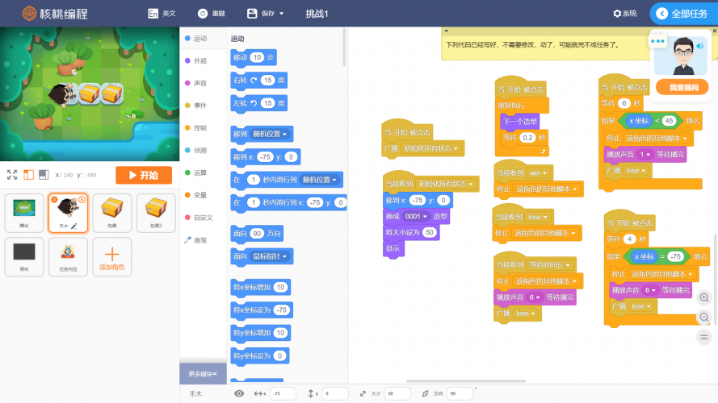Switch language with the 英文 toggle
This screenshot has width=718, height=403.
161,14
